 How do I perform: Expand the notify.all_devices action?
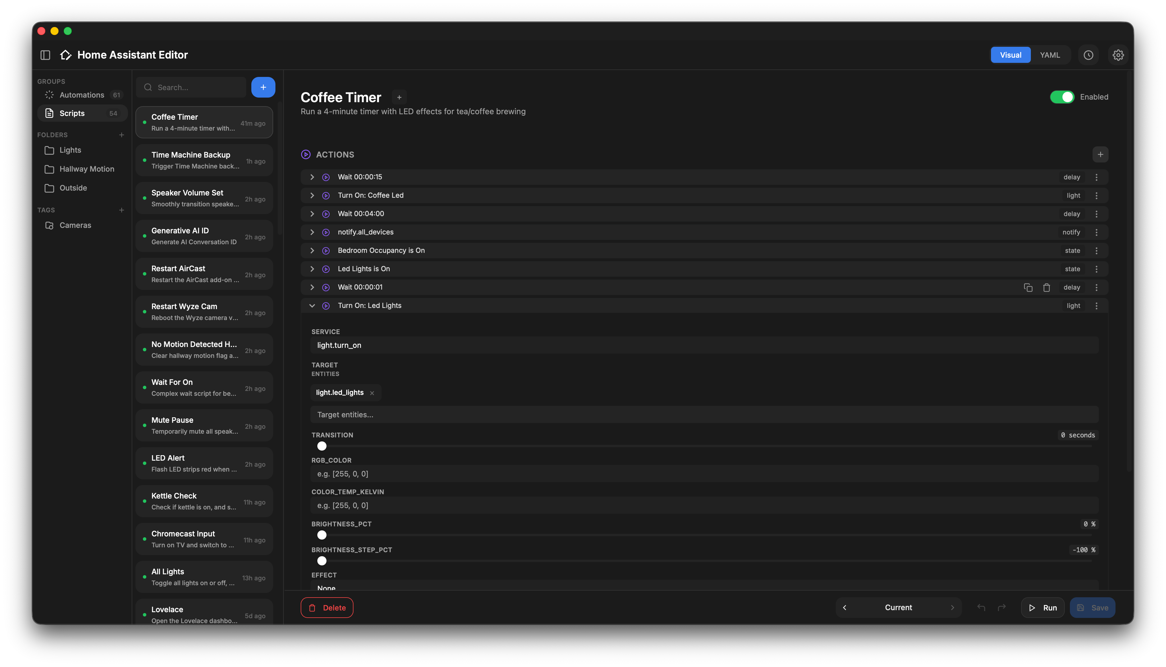pyautogui.click(x=312, y=232)
